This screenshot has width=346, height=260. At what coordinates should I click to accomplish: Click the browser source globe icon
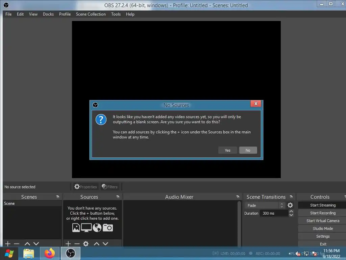(97, 228)
